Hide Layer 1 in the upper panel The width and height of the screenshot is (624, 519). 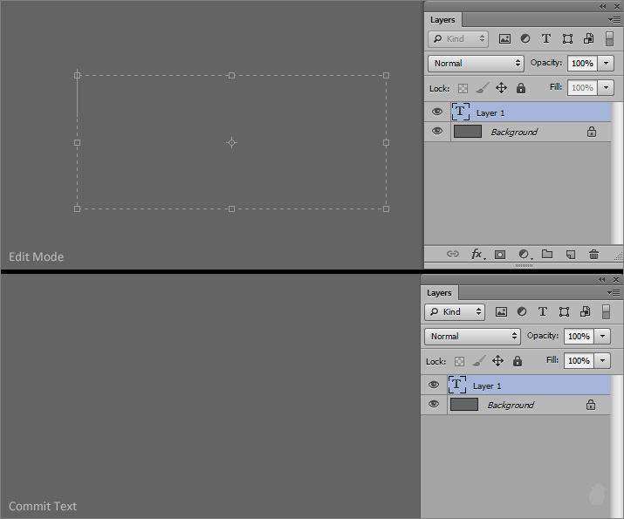[437, 113]
